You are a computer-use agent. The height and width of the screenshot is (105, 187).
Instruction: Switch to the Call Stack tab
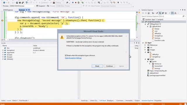(x=103, y=101)
